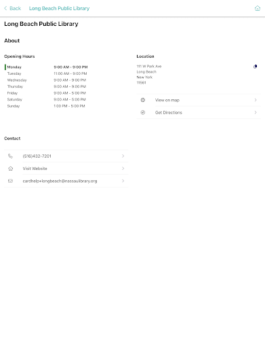Open the home icon in top bar
265x348 pixels.
coord(258,8)
